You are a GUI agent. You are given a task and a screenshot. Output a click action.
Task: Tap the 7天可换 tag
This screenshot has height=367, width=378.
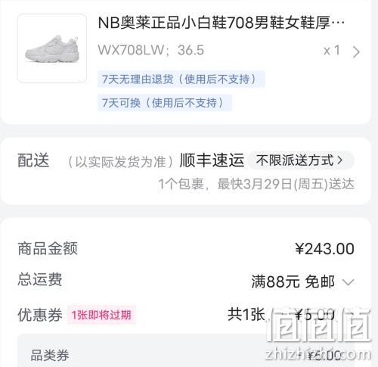(x=165, y=103)
